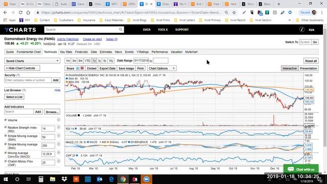
Task: Click the Export Data button
Action: [x=107, y=68]
